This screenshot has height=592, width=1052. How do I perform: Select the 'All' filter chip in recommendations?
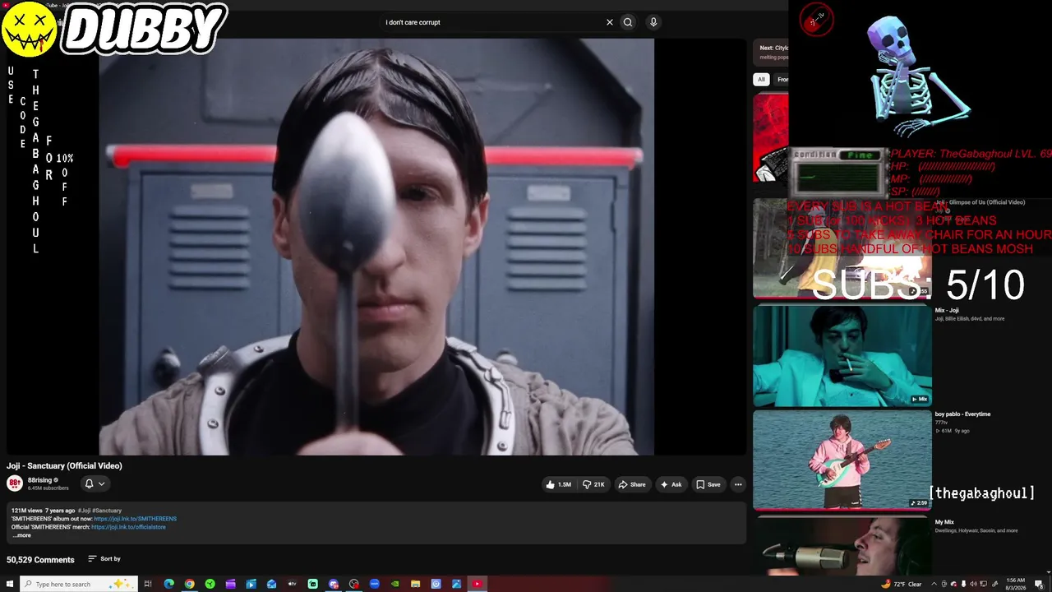(x=761, y=80)
